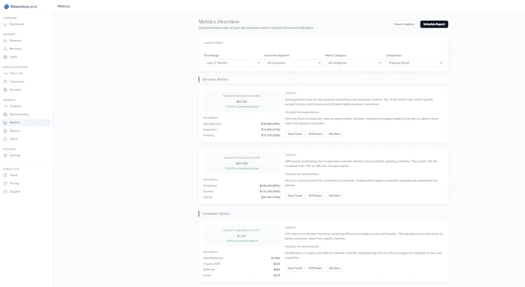This screenshot has height=287, width=525.
Task: Open Dashboard from the sidebar
Action: coord(26,24)
